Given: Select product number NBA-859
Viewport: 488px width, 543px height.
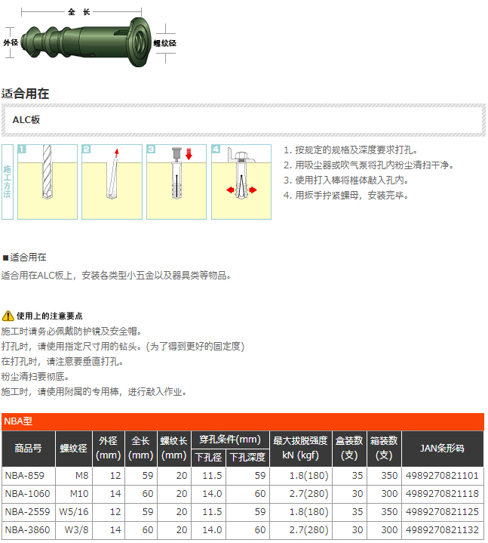Looking at the screenshot, I should (x=25, y=476).
